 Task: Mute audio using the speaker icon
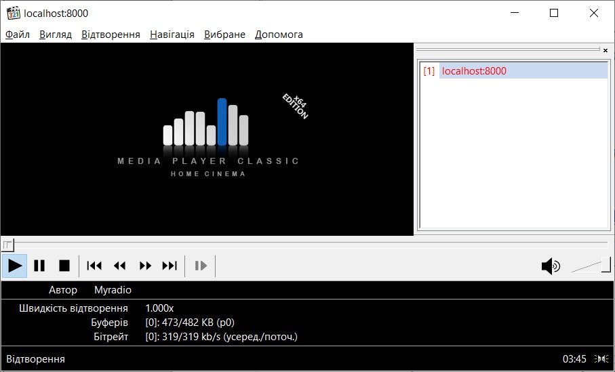[550, 266]
